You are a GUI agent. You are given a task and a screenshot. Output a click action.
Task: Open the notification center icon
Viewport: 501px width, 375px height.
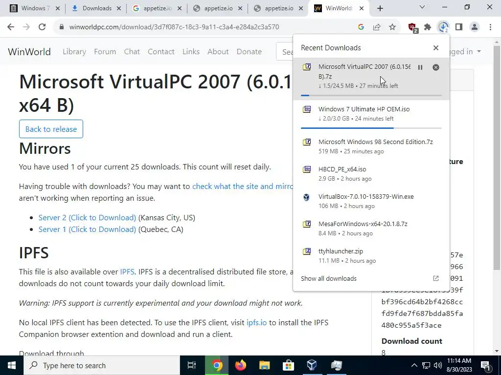485,365
